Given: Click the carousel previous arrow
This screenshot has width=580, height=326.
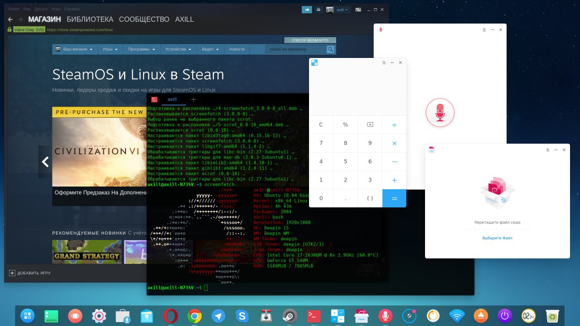Looking at the screenshot, I should tap(45, 162).
